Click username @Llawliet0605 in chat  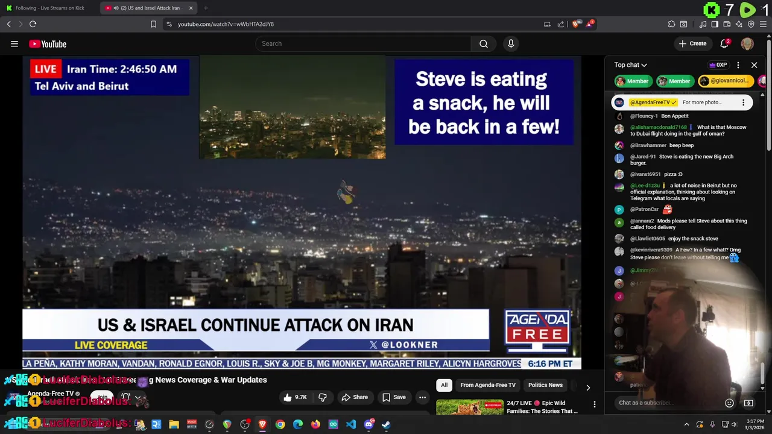(x=648, y=239)
